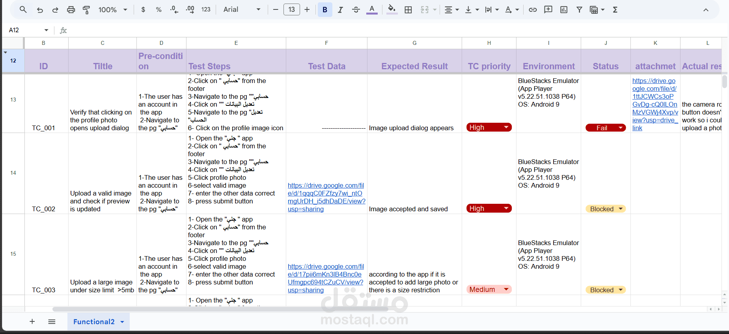729x334 pixels.
Task: Open horizontal align dropdown
Action: click(x=451, y=10)
